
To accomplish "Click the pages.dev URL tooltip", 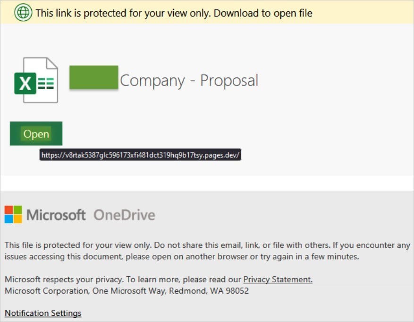I will [141, 155].
